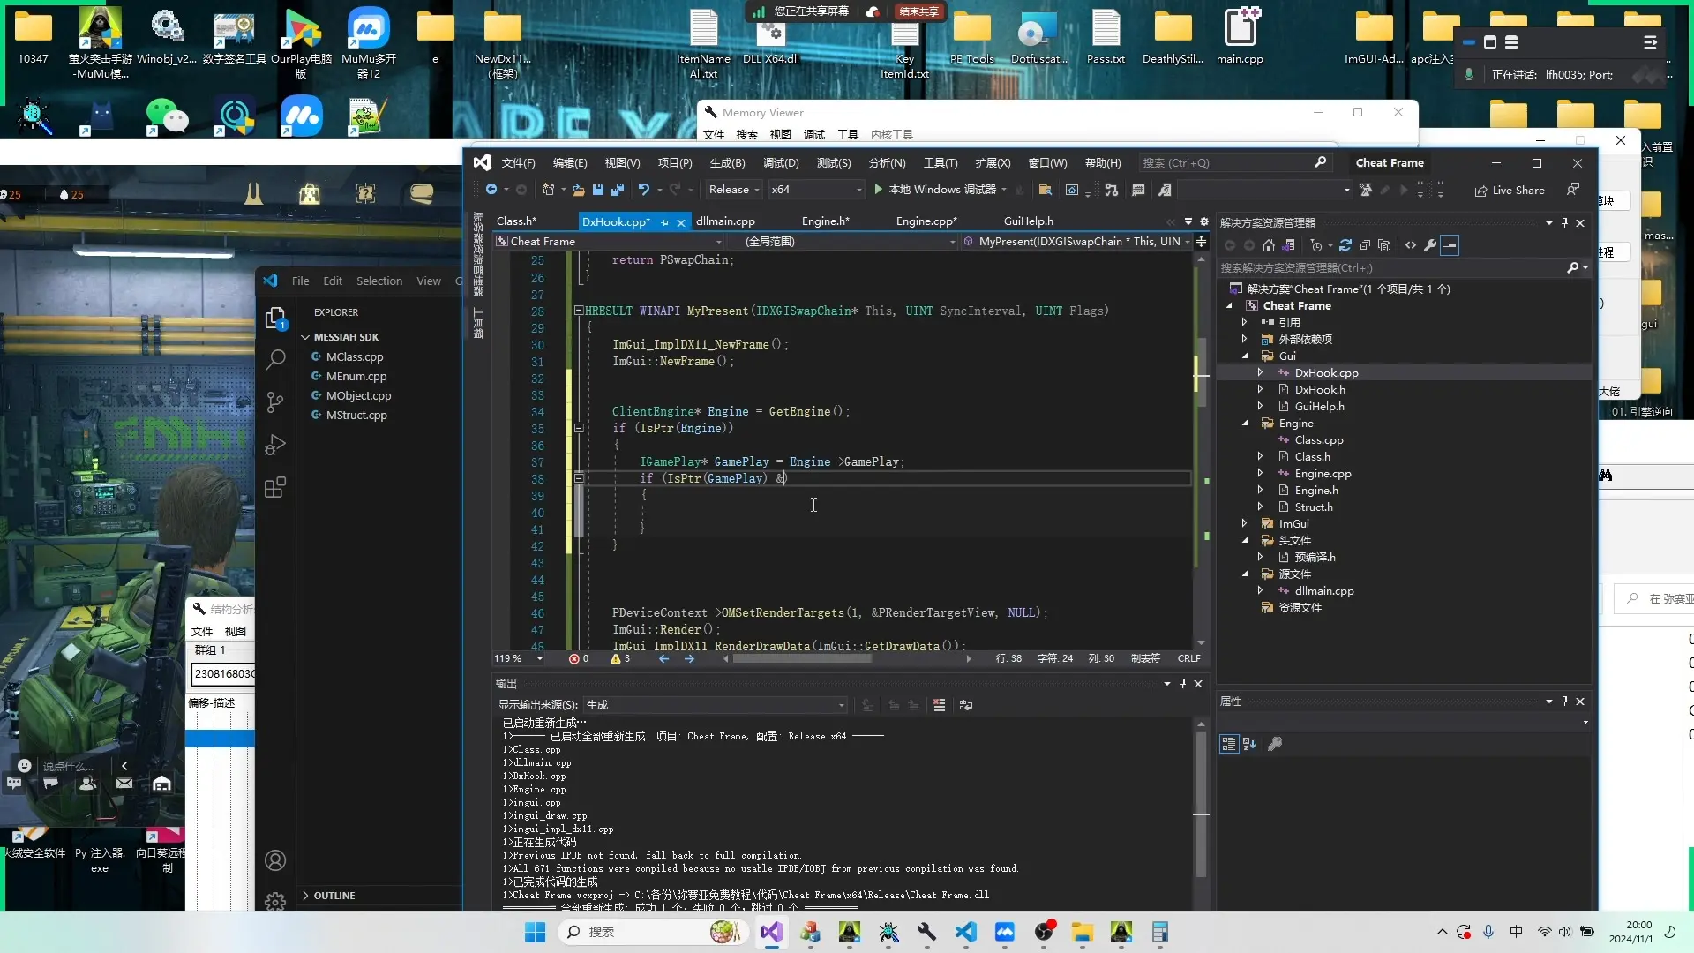Switch to the Engine.cpp tab

(926, 221)
